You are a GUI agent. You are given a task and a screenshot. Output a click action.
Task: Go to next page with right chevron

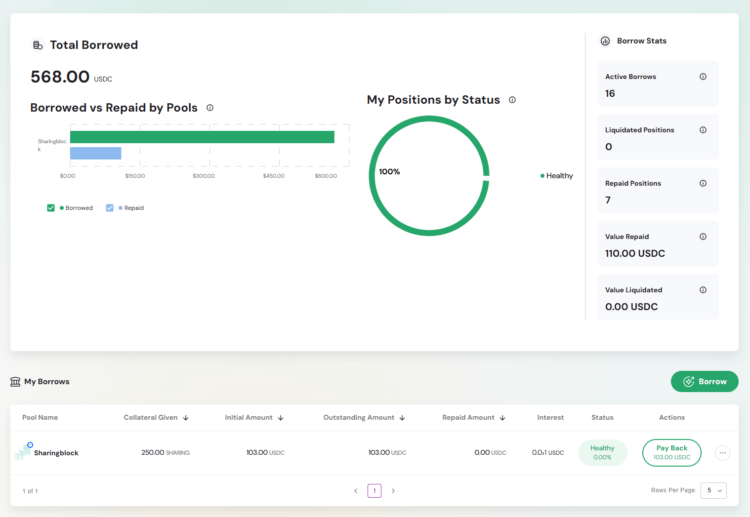point(393,491)
